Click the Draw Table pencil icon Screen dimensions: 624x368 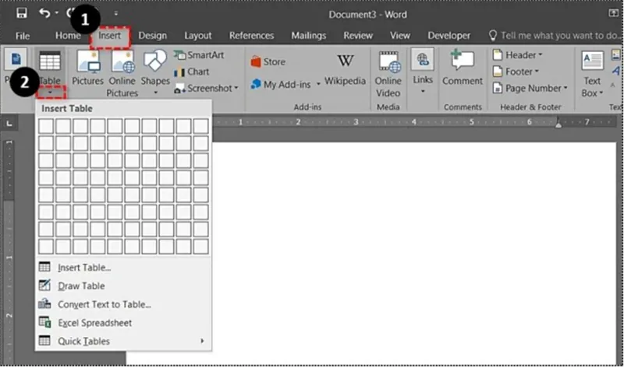(x=44, y=285)
